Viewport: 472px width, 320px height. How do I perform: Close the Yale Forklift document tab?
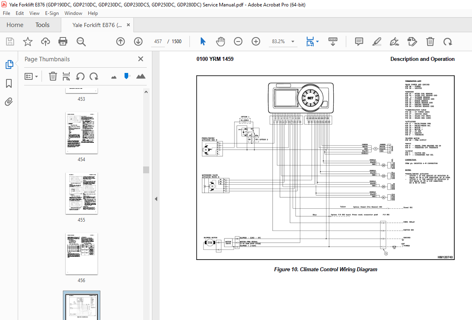[x=128, y=25]
